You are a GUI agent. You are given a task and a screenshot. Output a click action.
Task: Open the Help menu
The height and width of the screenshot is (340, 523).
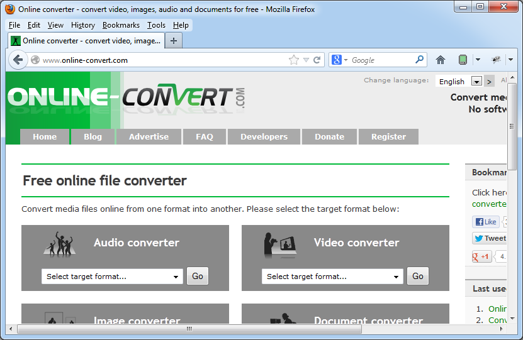[x=181, y=25]
